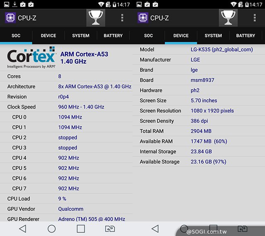The height and width of the screenshot is (236, 265).
Task: Tap the Brand value lge
Action: click(x=194, y=70)
